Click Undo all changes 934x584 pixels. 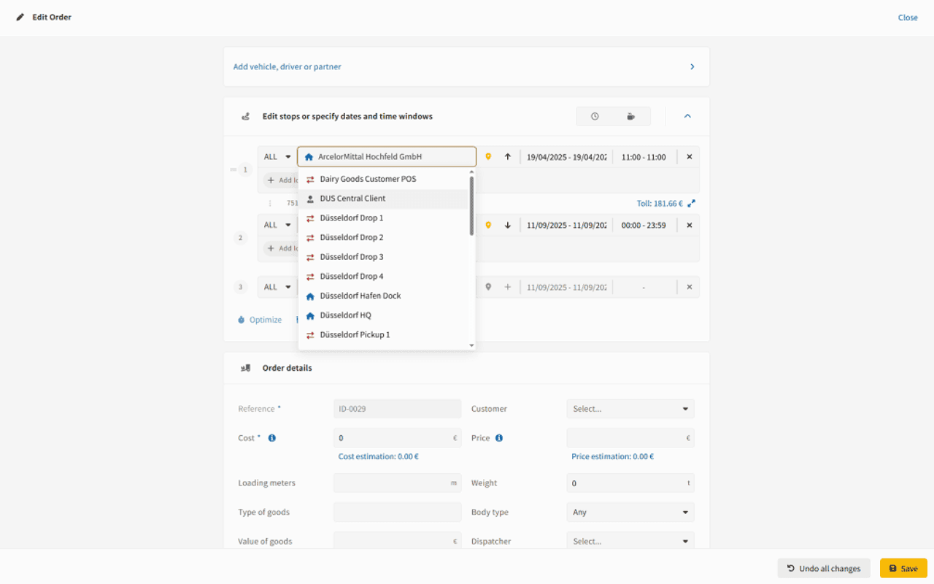tap(824, 568)
